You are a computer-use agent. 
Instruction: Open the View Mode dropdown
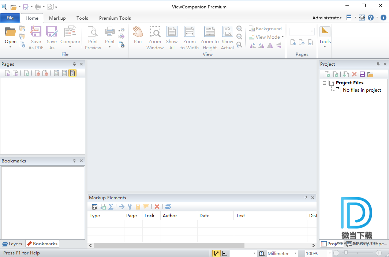[266, 37]
